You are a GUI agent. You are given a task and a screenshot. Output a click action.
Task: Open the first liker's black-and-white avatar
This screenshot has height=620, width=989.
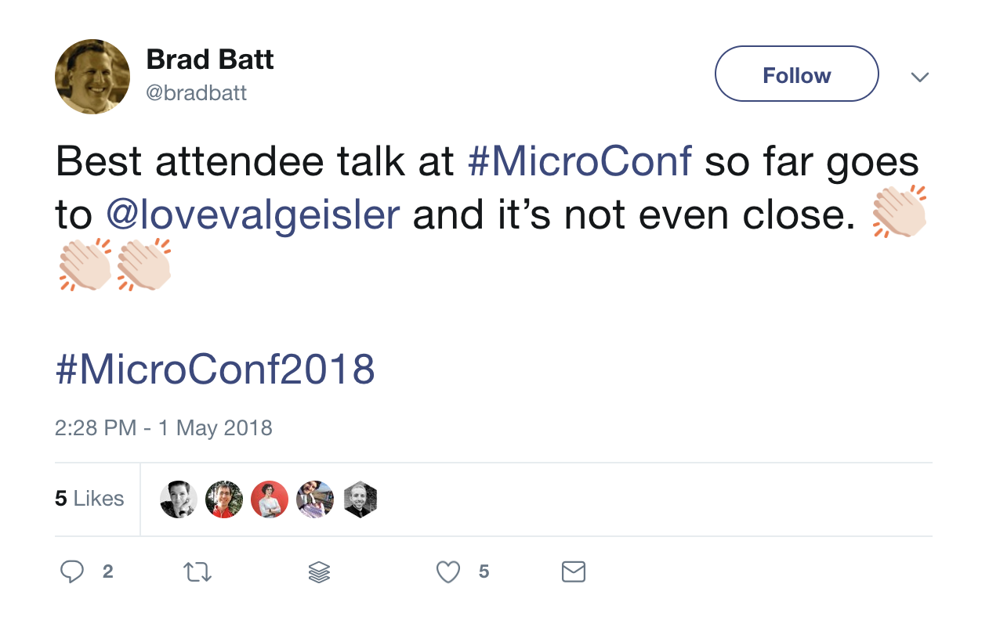click(179, 499)
